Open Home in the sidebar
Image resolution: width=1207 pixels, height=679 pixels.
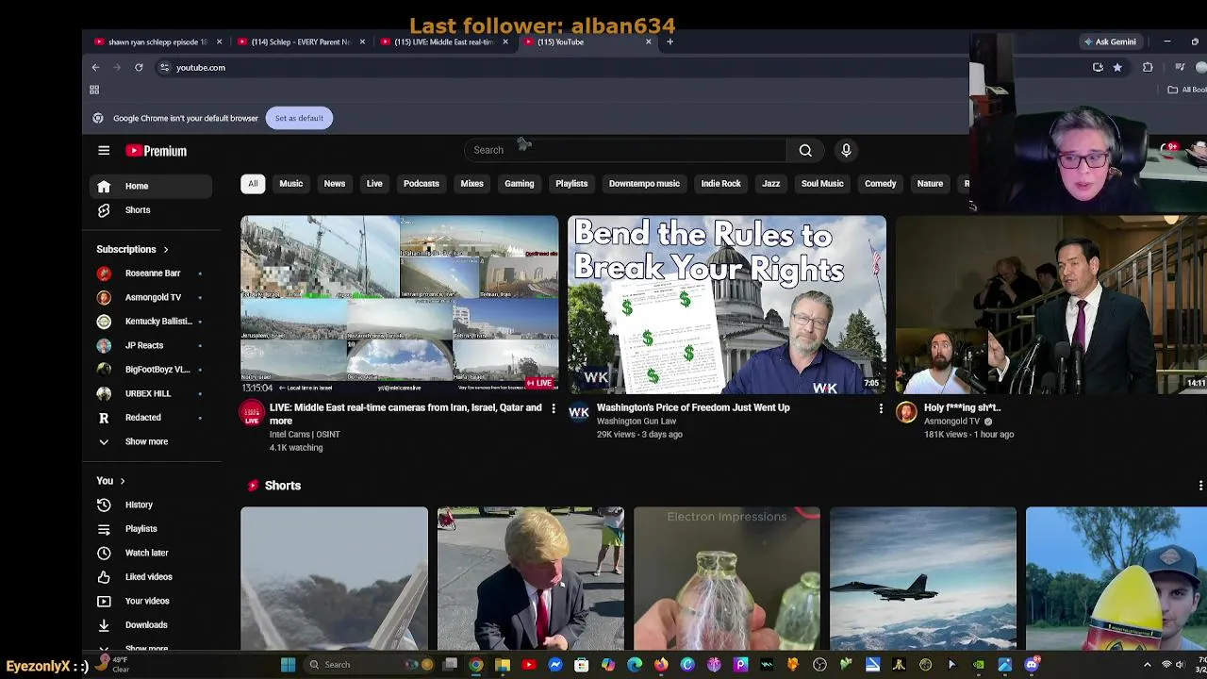[151, 186]
